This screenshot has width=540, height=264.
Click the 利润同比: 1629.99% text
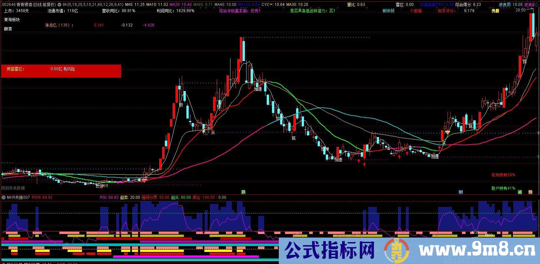[175, 11]
